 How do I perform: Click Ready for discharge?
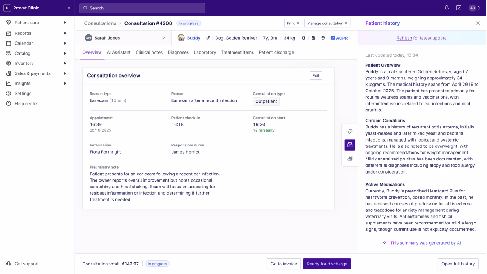point(327,264)
